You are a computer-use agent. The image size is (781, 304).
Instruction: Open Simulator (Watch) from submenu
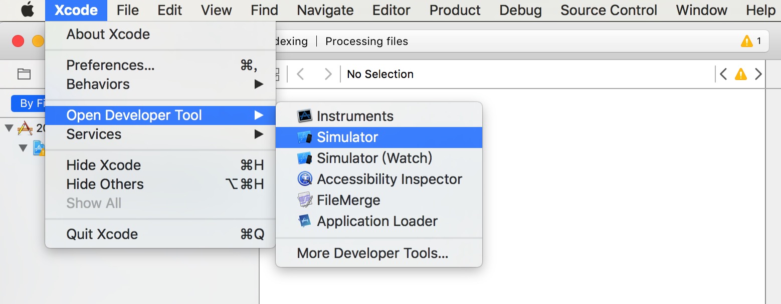point(374,158)
